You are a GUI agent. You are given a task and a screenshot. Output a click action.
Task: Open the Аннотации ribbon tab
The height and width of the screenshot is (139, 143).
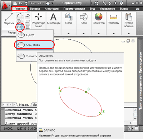point(51,9)
